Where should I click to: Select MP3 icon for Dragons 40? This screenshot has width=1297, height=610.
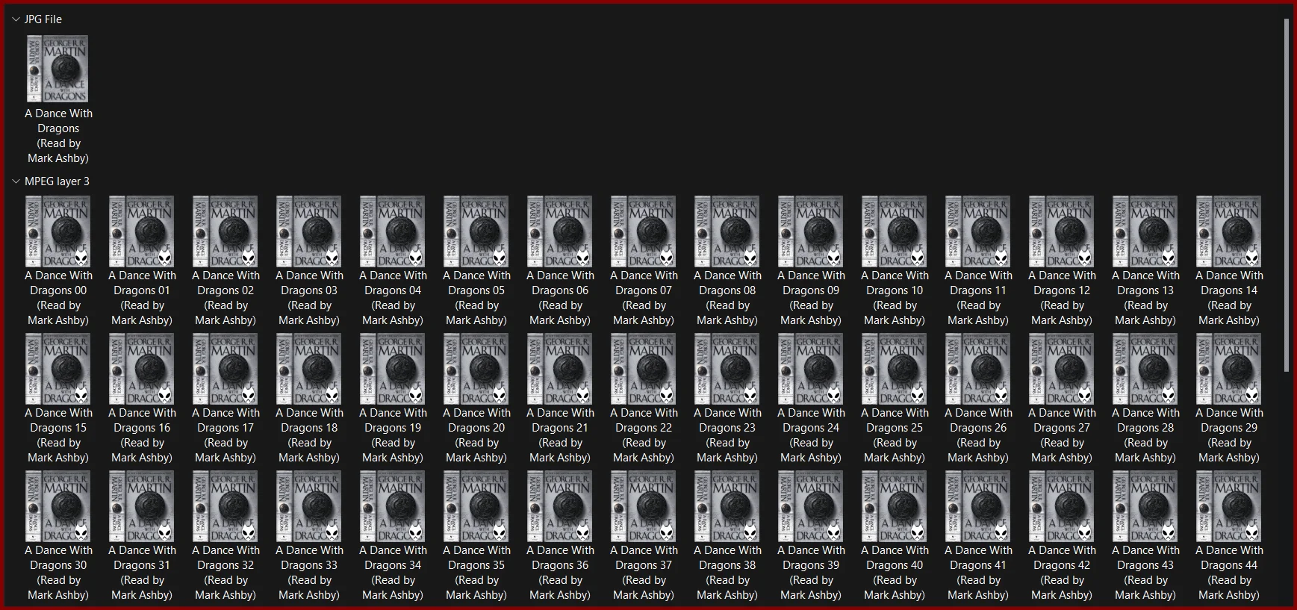[895, 506]
